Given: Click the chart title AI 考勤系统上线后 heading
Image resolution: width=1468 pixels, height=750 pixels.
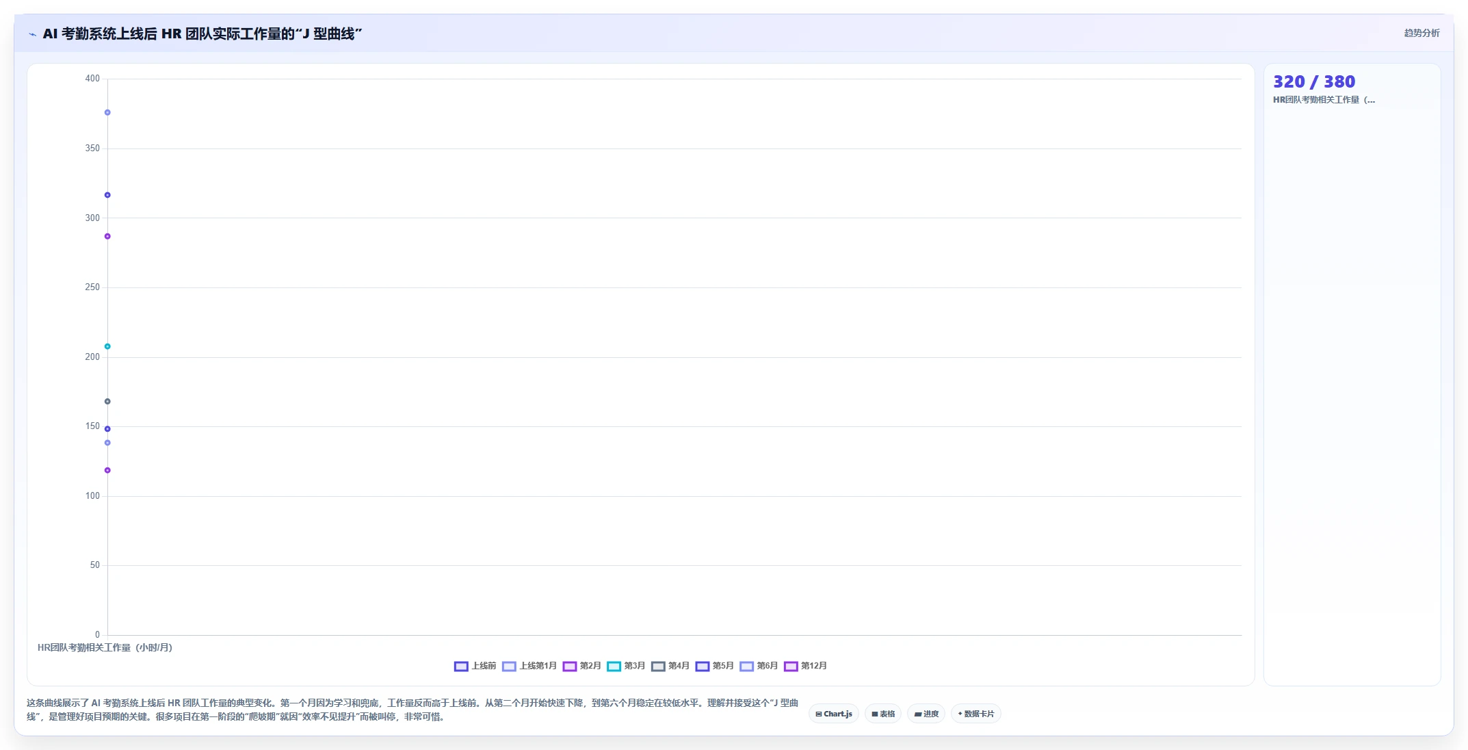Looking at the screenshot, I should pyautogui.click(x=202, y=34).
